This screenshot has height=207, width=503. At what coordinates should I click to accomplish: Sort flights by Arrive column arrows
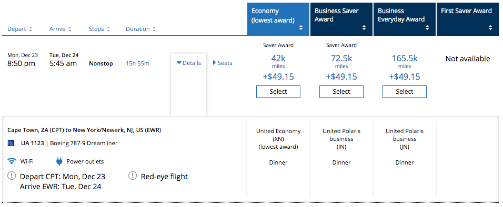click(x=70, y=29)
